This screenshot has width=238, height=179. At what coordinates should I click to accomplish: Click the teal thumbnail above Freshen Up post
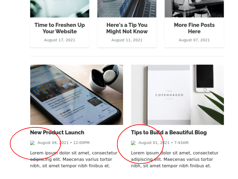pos(60,9)
